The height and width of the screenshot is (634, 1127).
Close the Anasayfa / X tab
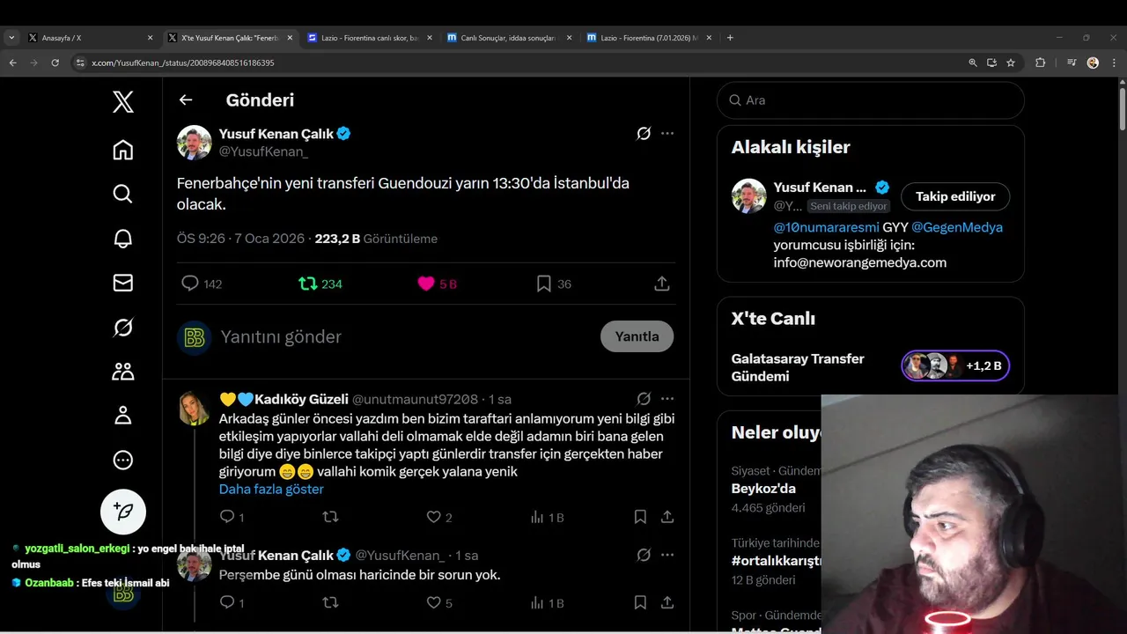click(150, 38)
